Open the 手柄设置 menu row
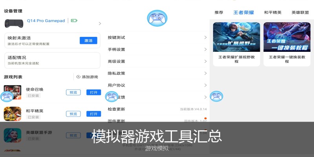The image size is (314, 157). point(157,49)
